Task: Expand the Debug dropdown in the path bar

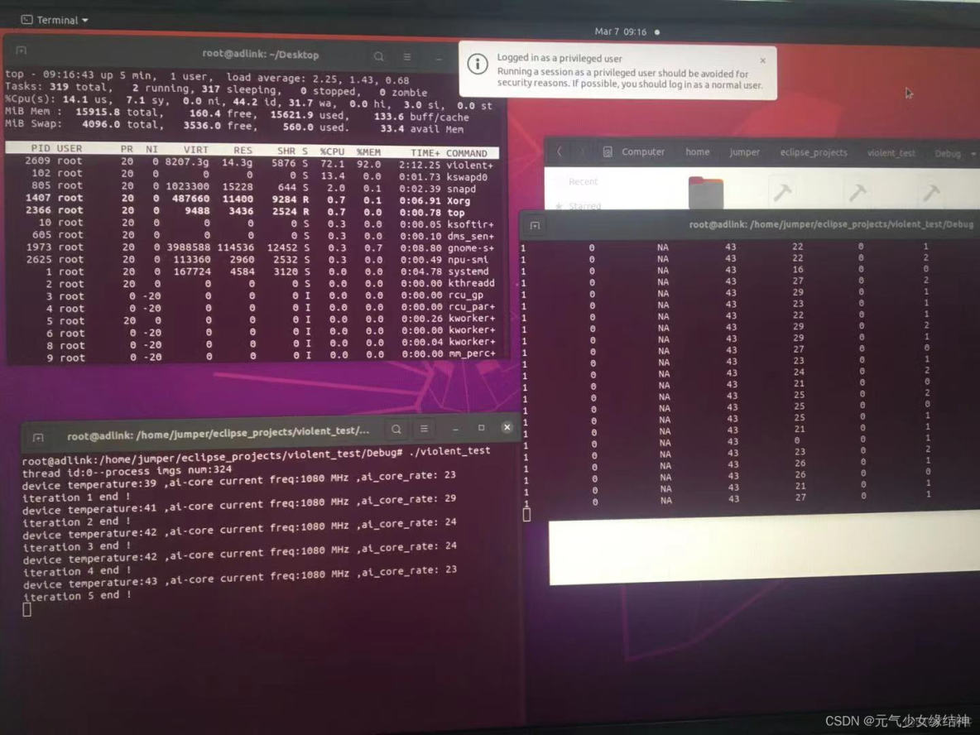Action: click(x=971, y=152)
